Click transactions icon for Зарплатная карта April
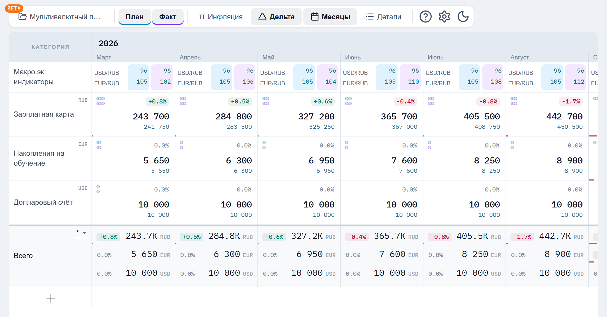607x317 pixels. coord(183,101)
